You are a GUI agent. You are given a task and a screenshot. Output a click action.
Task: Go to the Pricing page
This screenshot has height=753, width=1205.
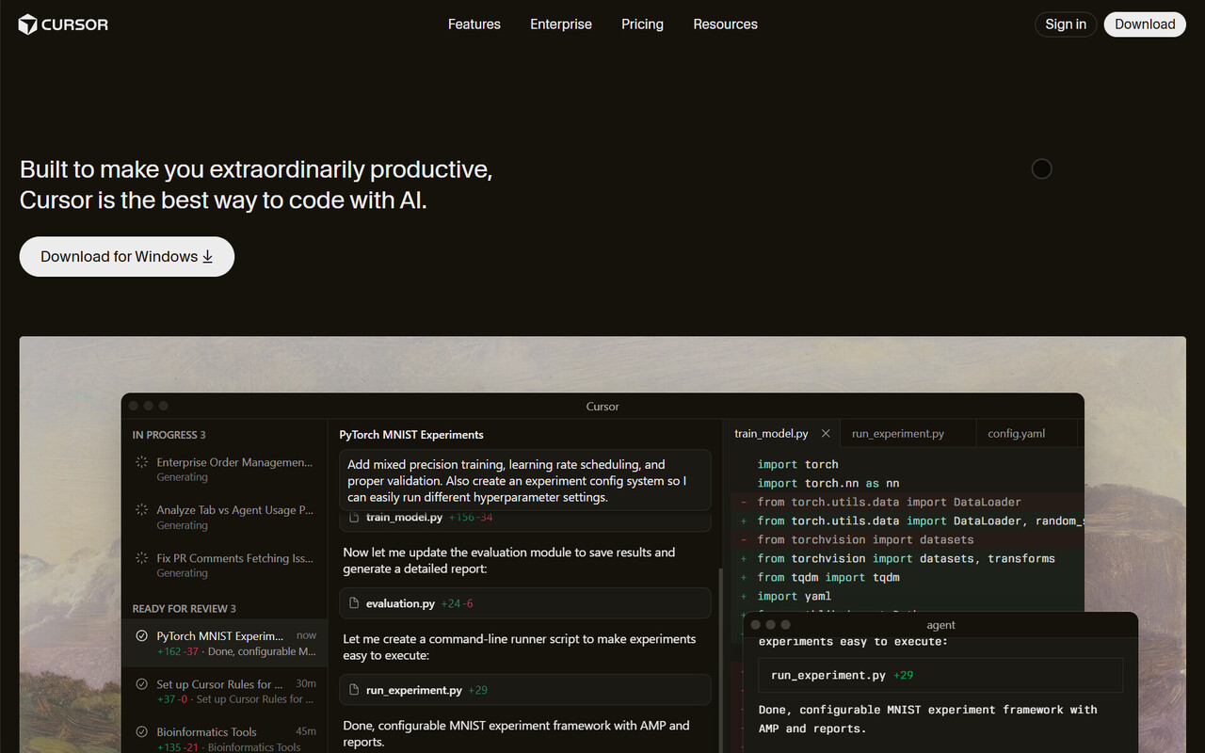642,24
